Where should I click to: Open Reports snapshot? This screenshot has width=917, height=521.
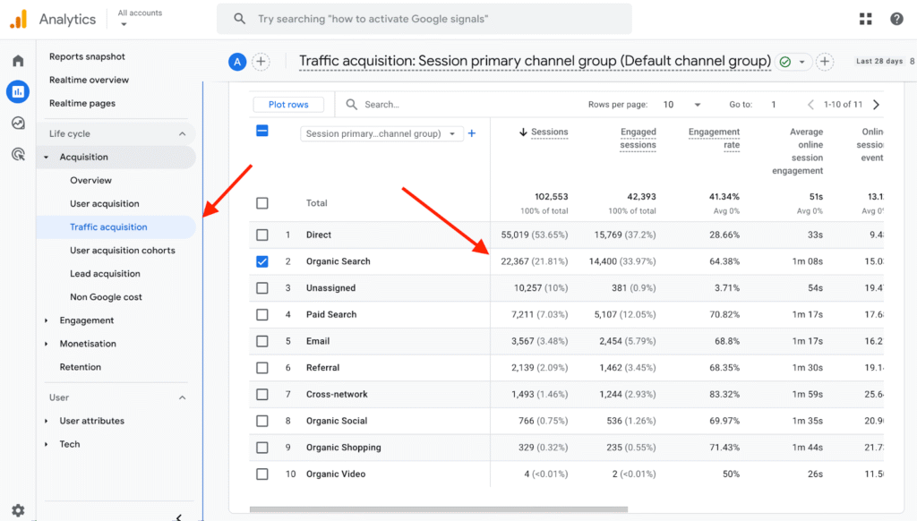tap(87, 56)
